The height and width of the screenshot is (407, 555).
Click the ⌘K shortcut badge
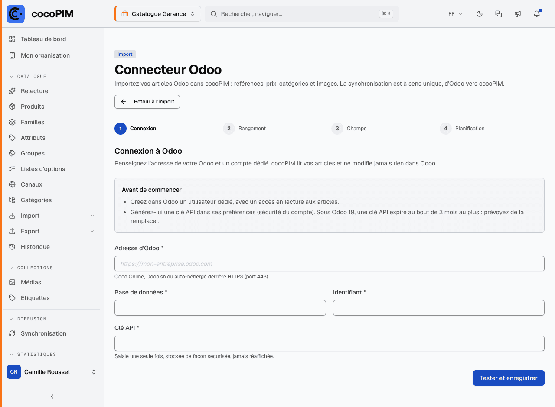[x=385, y=13]
